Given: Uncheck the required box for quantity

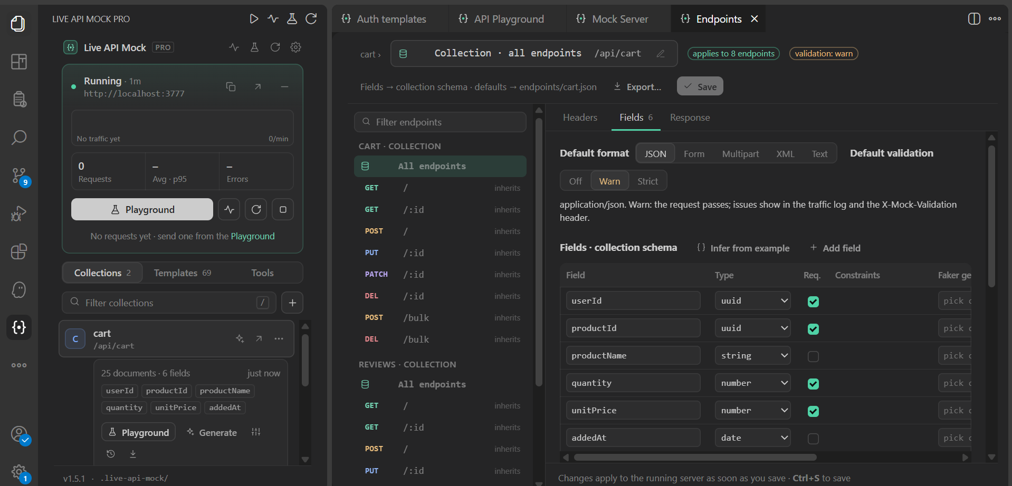Looking at the screenshot, I should click(813, 384).
